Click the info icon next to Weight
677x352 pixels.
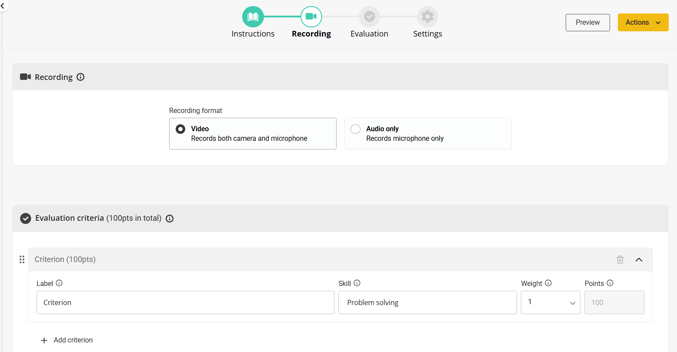(x=548, y=283)
